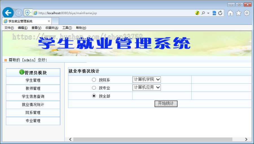Open the browser Home icon
The width and height of the screenshot is (254, 144).
pos(230,13)
